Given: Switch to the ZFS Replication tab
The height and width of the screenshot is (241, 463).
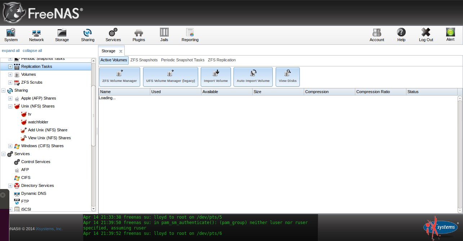Looking at the screenshot, I should coord(222,60).
